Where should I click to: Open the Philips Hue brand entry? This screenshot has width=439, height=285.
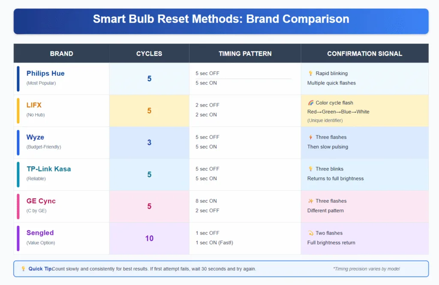pos(45,73)
